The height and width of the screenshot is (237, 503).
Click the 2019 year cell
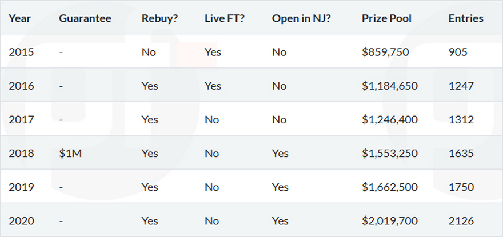pos(21,187)
